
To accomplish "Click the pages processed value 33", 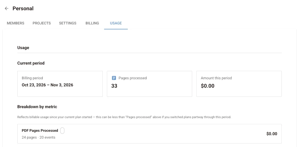I will (114, 86).
